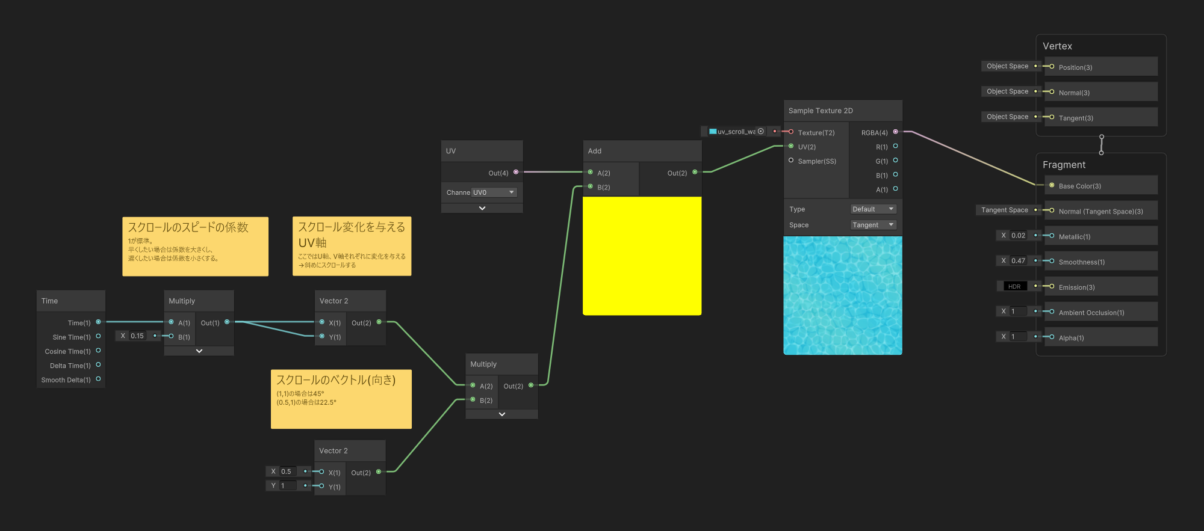Click the Emission(3) fragment port
Screen dimensions: 1204x531
(x=1052, y=286)
